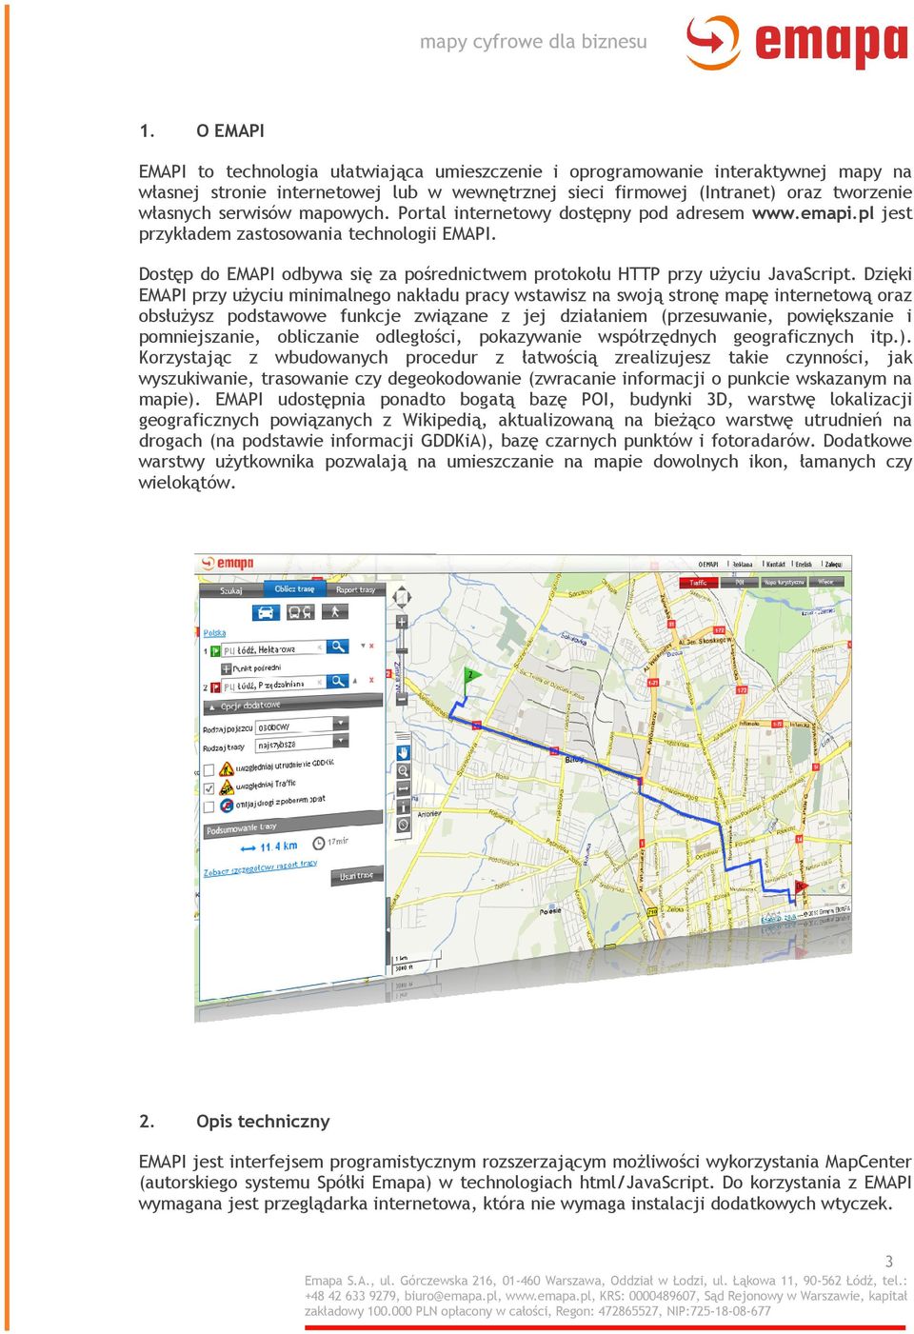Open 'Reklama' top link
The image size is (914, 1334).
click(x=743, y=565)
